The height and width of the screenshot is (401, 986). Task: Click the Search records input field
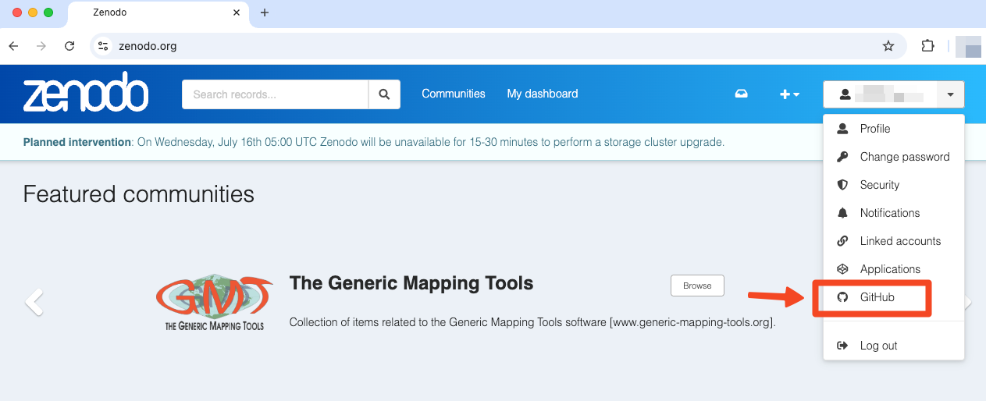tap(275, 94)
